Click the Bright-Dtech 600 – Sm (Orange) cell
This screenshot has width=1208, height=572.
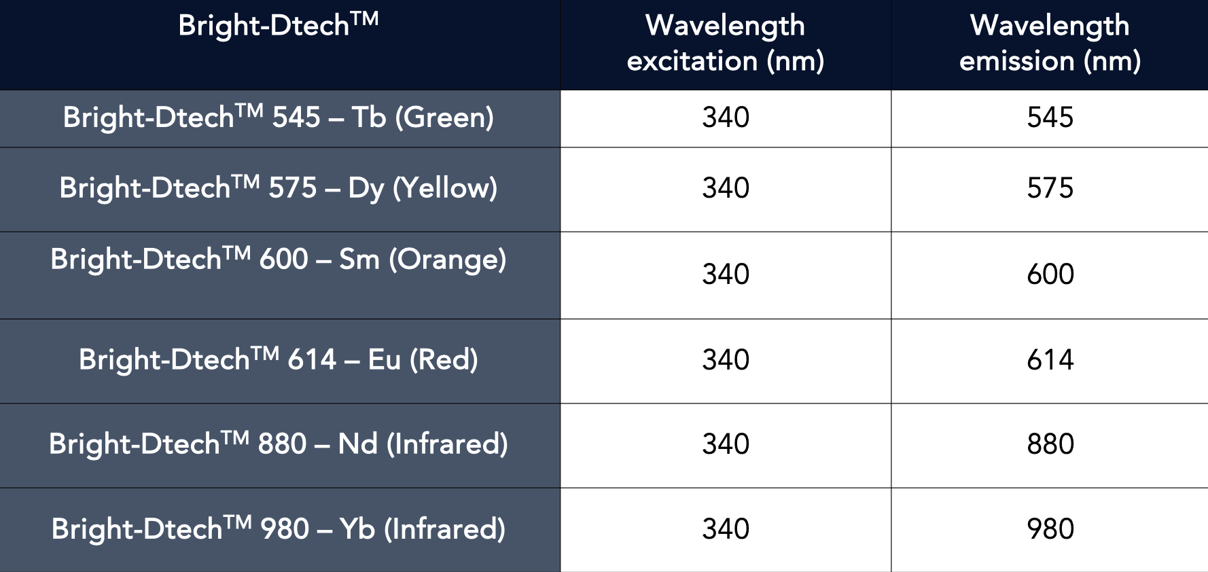279,260
